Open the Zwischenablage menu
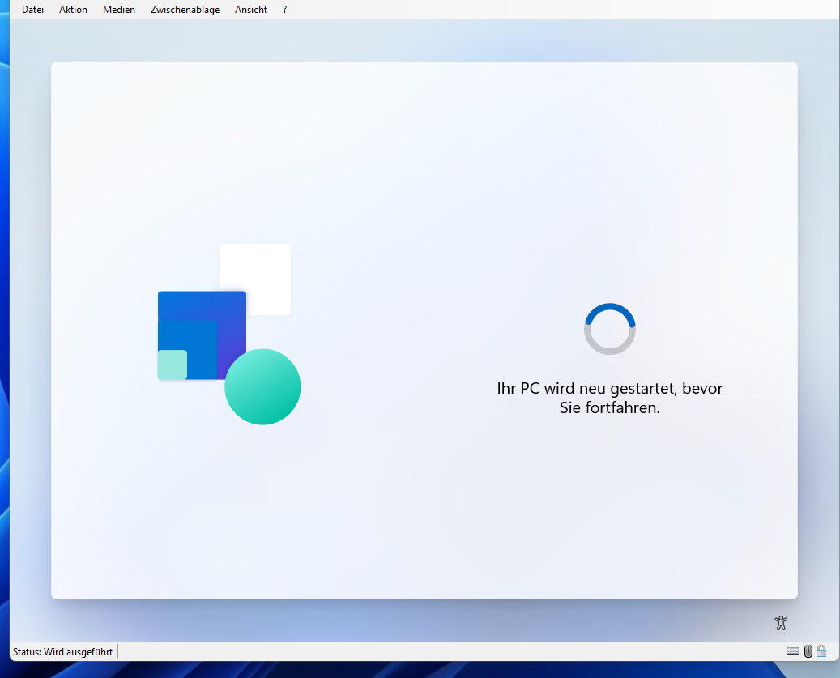Image resolution: width=840 pixels, height=678 pixels. tap(185, 10)
